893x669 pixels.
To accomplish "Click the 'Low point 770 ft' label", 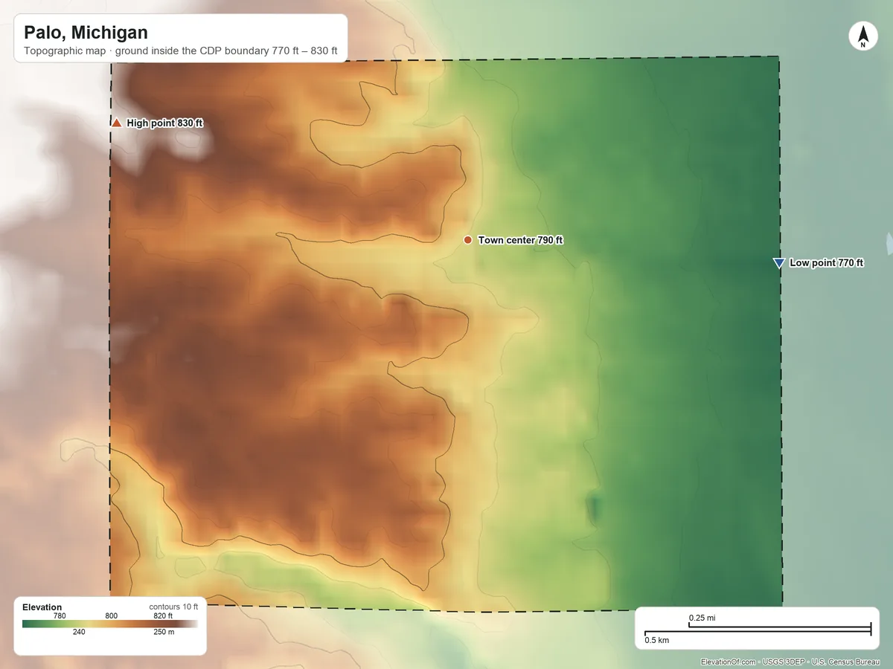I will pos(826,263).
